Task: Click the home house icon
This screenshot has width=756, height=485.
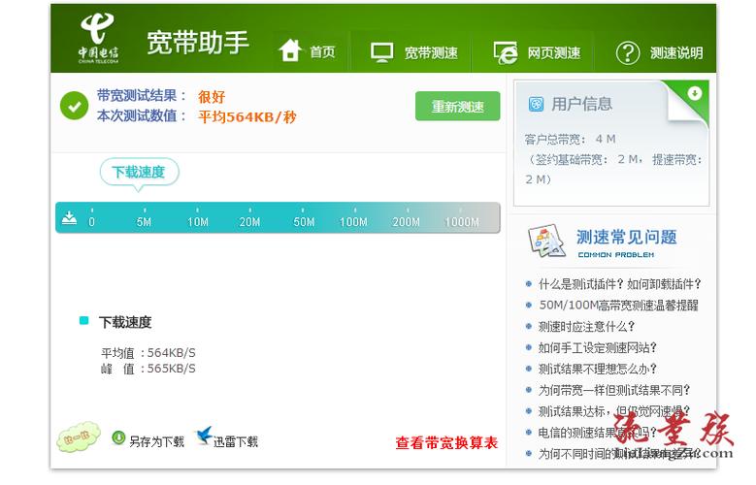Action: pyautogui.click(x=290, y=50)
